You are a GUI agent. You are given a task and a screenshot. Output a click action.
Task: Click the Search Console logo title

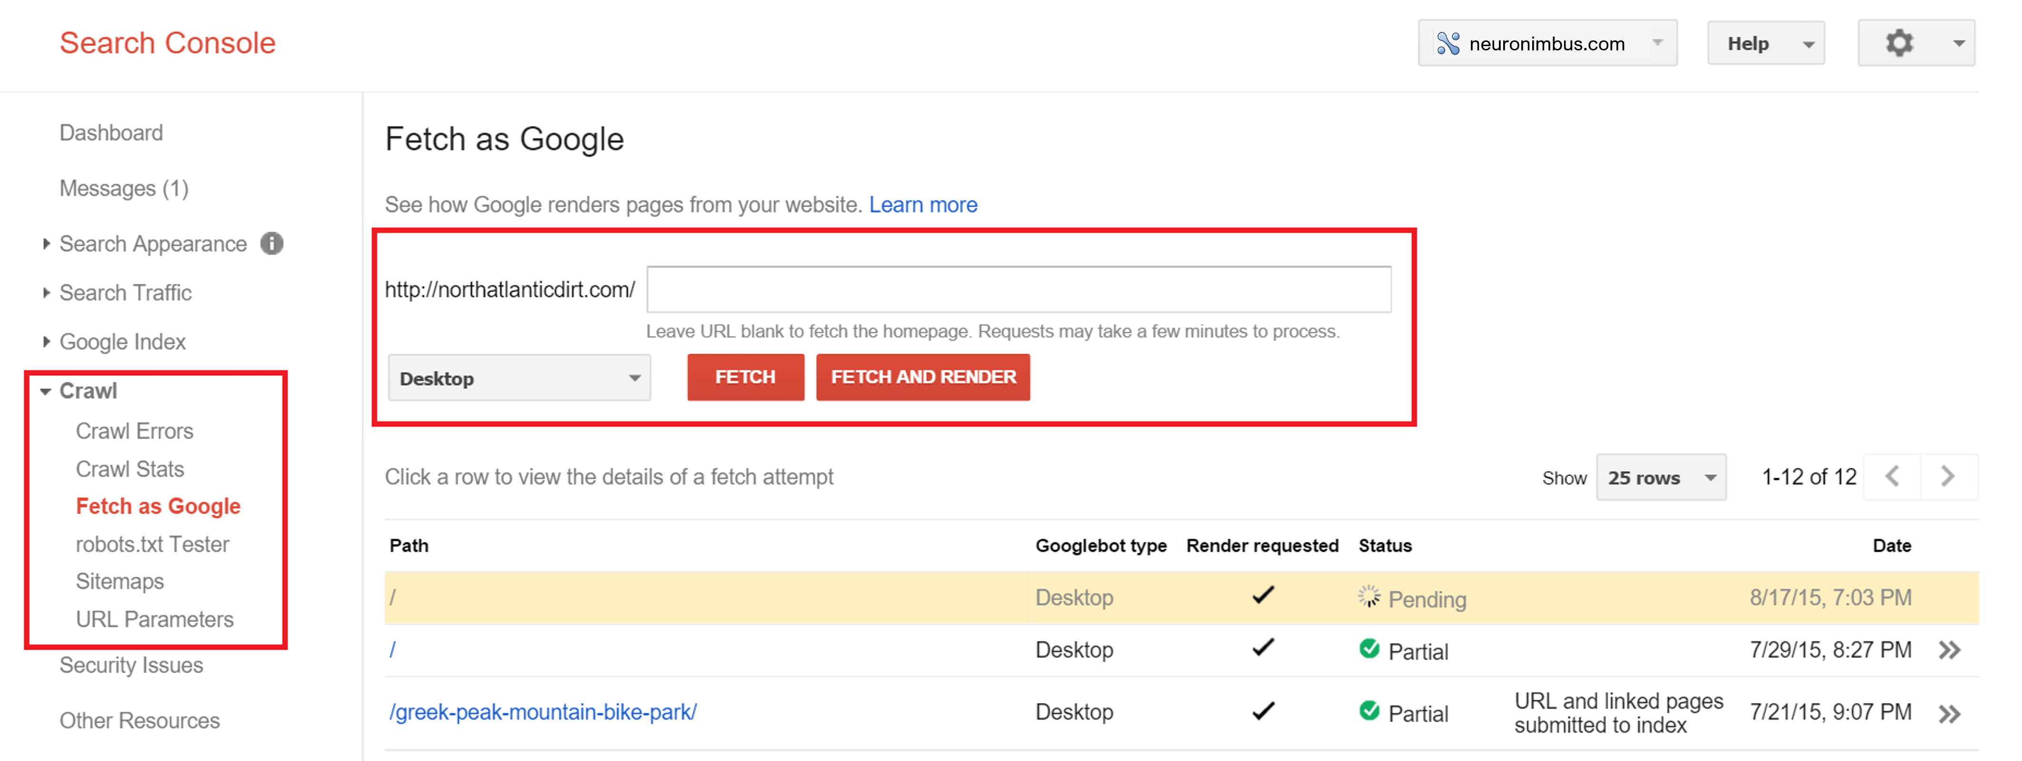click(167, 42)
